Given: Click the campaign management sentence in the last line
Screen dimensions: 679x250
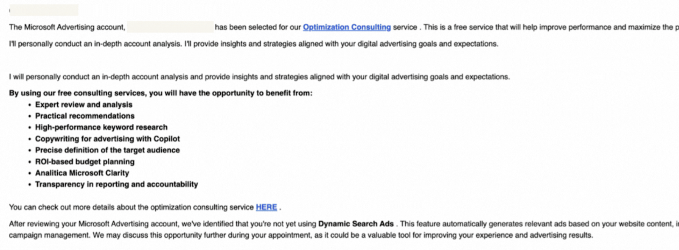Looking at the screenshot, I should coord(301,235).
